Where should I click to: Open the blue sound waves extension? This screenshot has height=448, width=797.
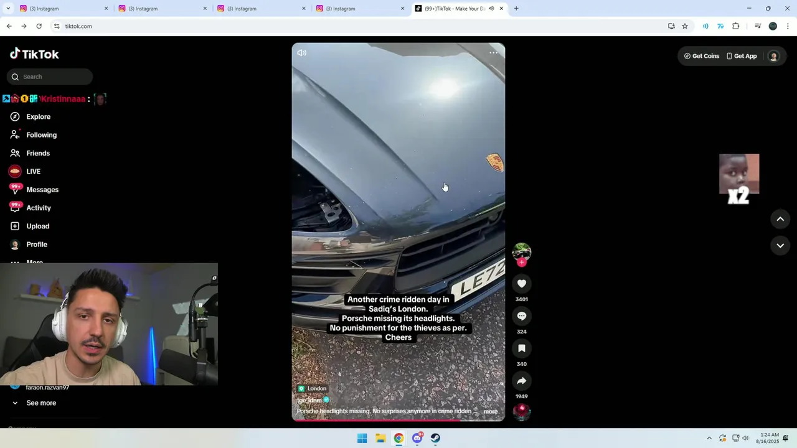click(x=705, y=26)
